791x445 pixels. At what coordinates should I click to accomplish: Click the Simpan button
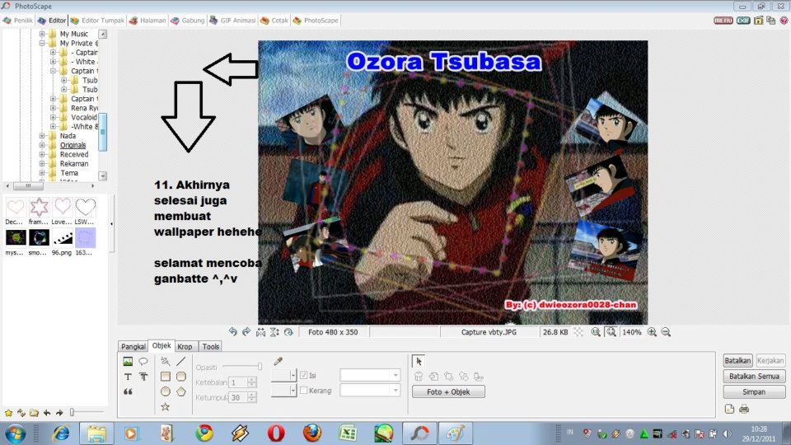click(754, 392)
